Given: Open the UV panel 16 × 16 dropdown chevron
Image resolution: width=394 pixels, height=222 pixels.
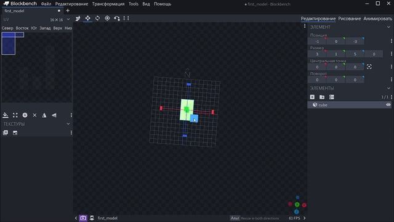Looking at the screenshot, I should click(x=68, y=19).
